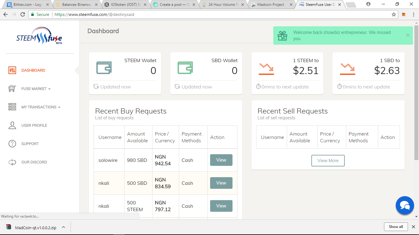Click the Dashboard sliders icon in the sidebar

(12, 70)
